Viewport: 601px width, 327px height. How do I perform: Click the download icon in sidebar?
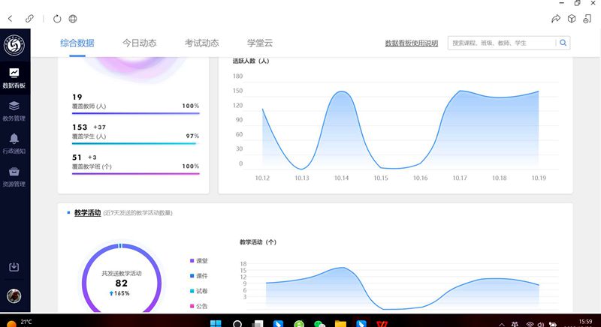click(14, 267)
